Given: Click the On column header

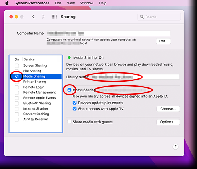Looking at the screenshot, I should click(x=17, y=59).
